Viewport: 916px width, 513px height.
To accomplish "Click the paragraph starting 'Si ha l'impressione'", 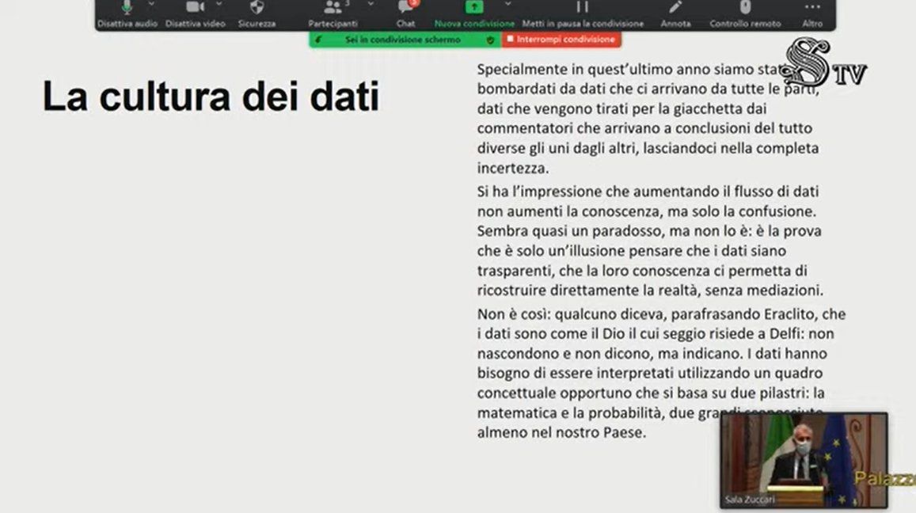I will coord(650,241).
